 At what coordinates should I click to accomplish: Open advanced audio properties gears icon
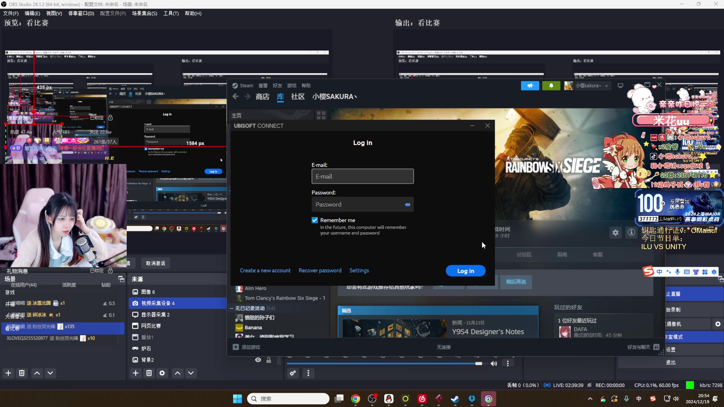point(293,373)
